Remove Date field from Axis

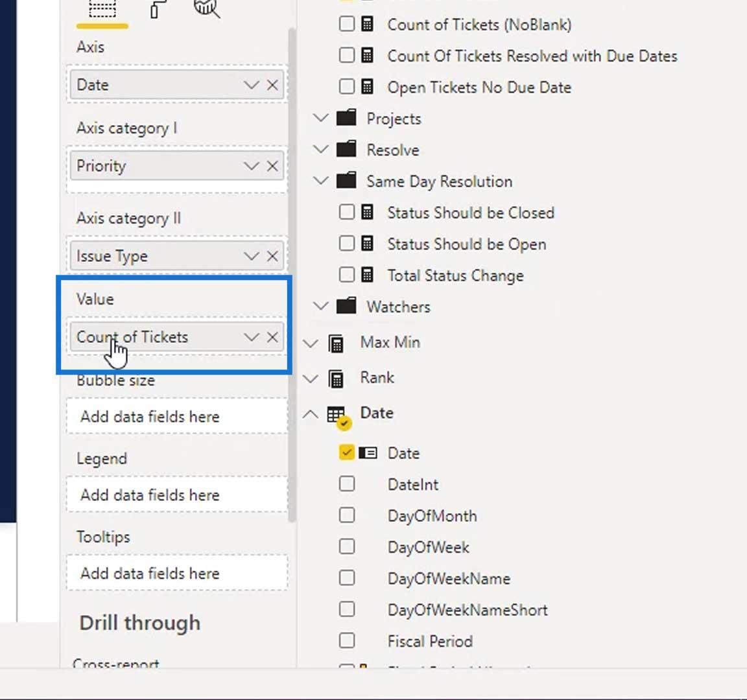click(272, 85)
